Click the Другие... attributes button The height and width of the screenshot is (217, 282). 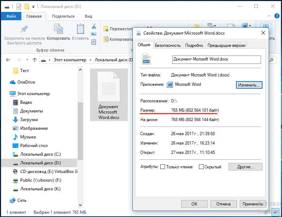[x=245, y=167]
